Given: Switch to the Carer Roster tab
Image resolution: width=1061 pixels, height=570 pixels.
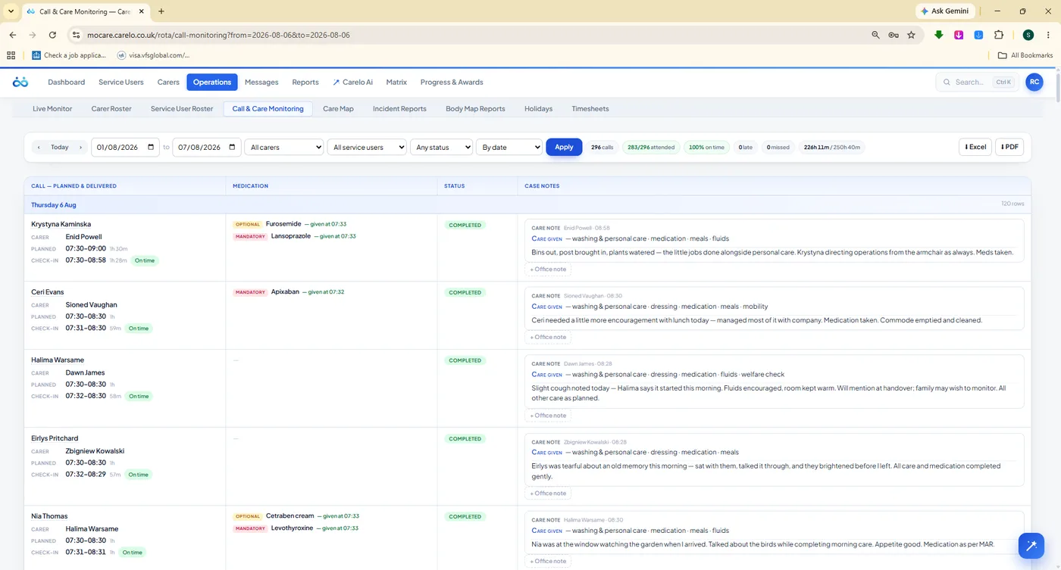Looking at the screenshot, I should (x=111, y=108).
